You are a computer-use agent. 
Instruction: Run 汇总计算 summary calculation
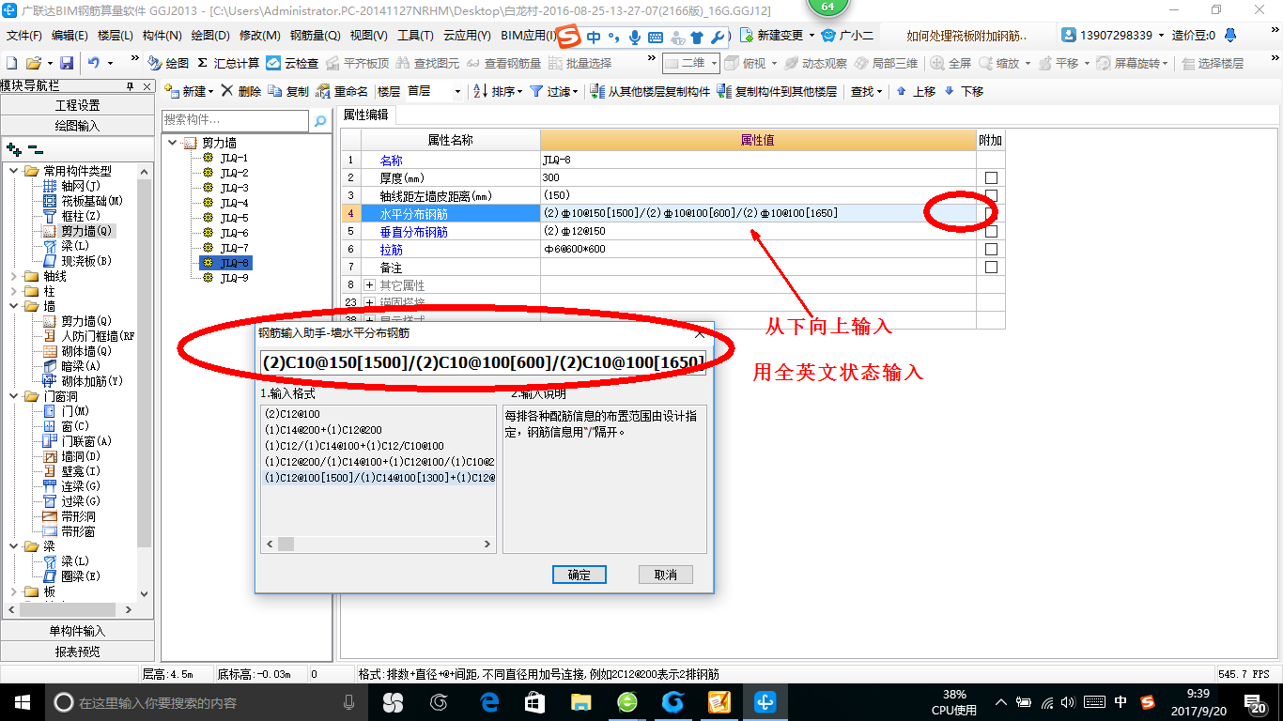point(228,63)
